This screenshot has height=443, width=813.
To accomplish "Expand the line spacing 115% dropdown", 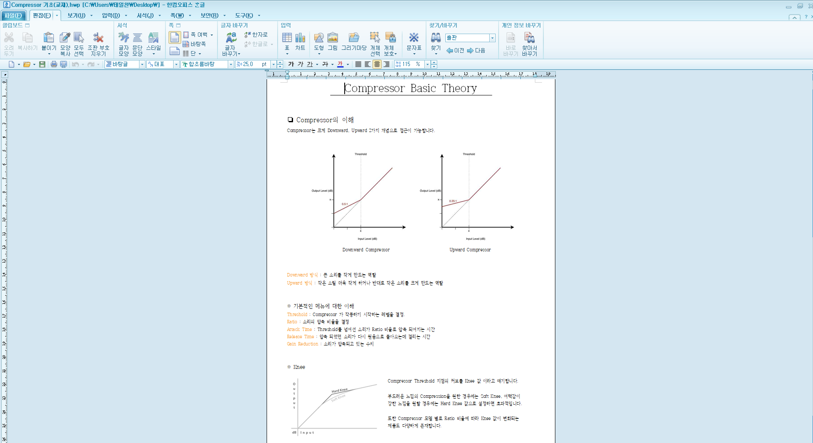I will pyautogui.click(x=427, y=64).
